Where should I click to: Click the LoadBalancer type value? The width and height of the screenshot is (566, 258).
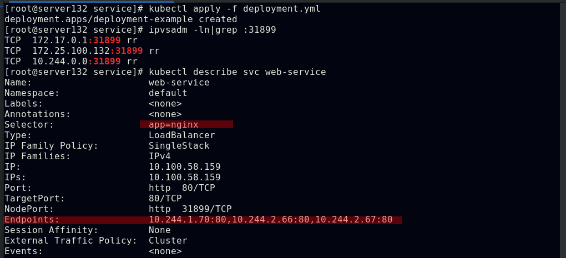tap(181, 135)
